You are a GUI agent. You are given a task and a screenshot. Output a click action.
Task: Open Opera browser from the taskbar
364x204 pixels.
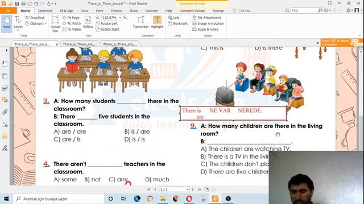pyautogui.click(x=189, y=199)
